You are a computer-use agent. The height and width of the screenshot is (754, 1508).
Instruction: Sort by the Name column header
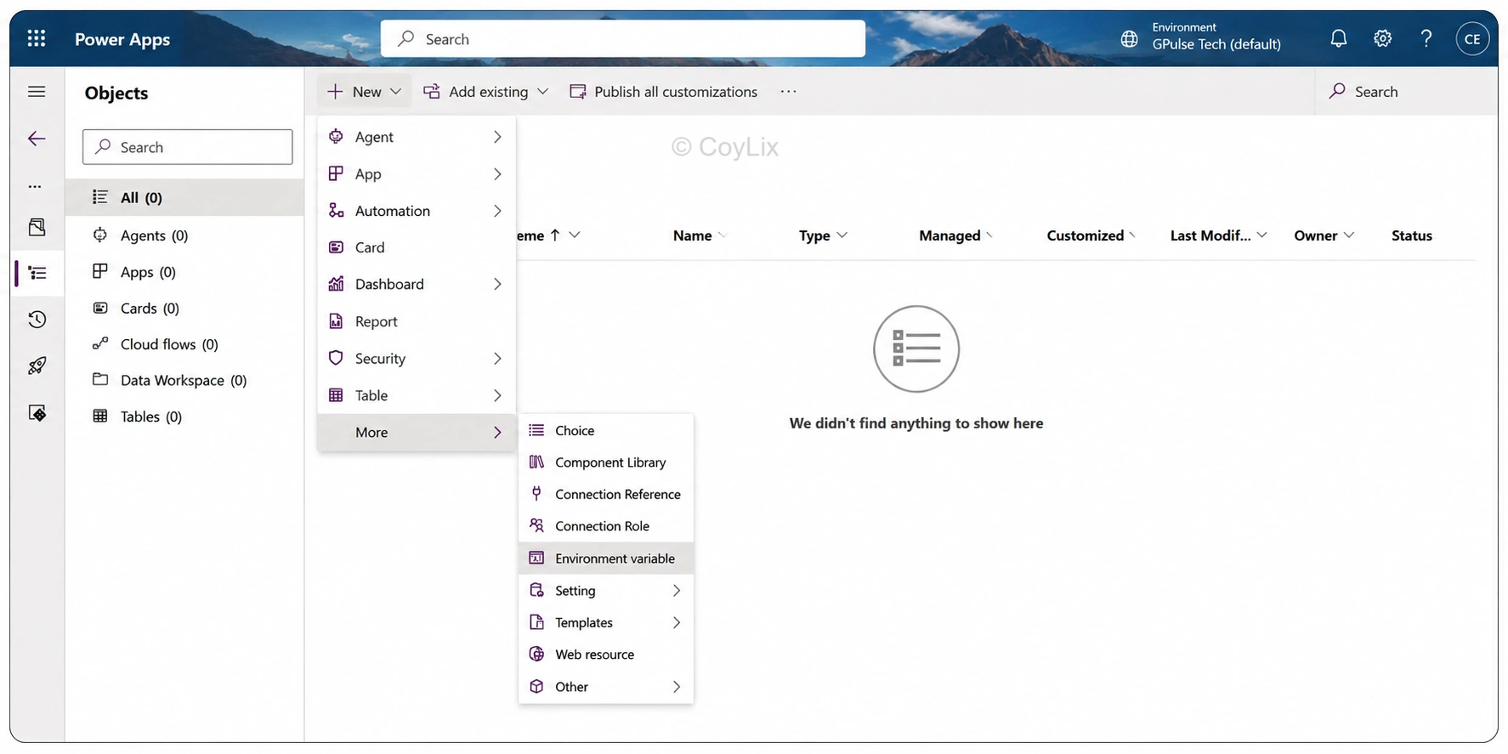click(x=693, y=235)
